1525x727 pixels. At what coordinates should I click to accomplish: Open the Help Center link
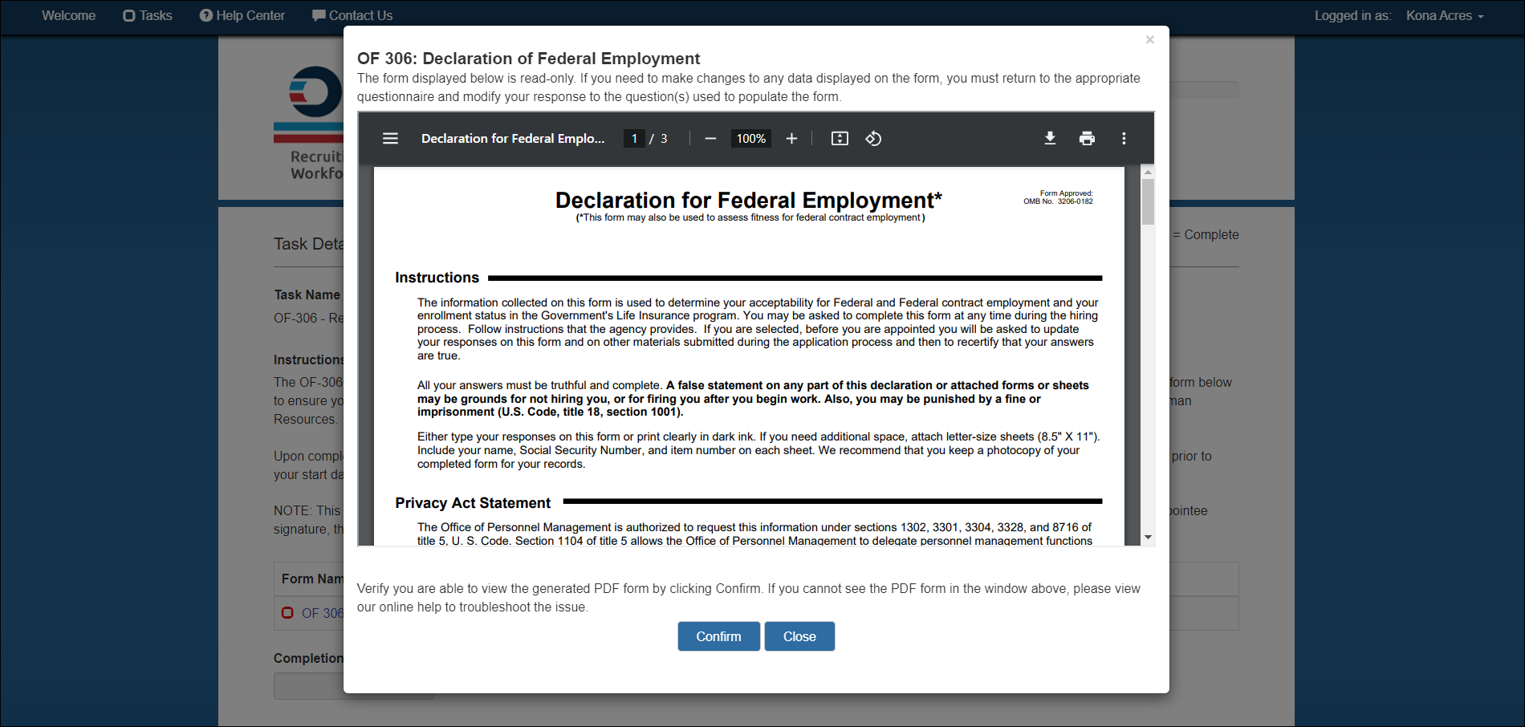tap(242, 15)
